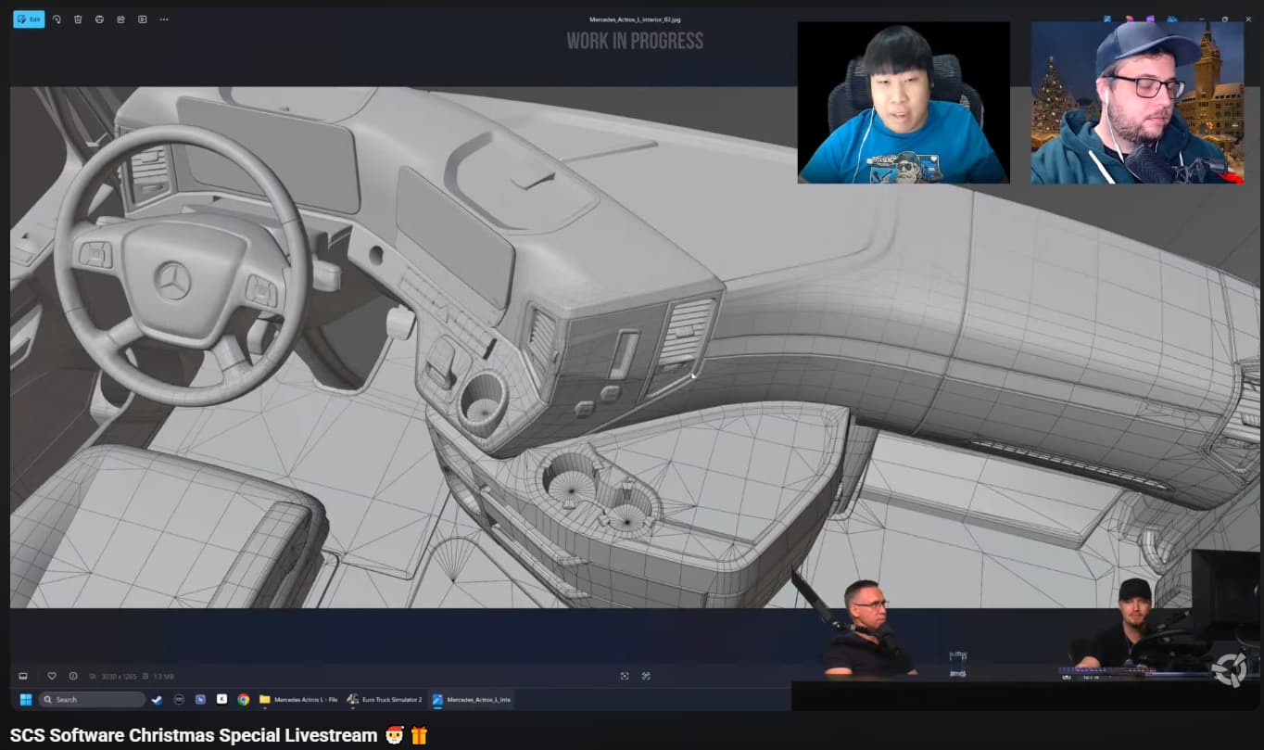Image resolution: width=1264 pixels, height=750 pixels.
Task: Click the blue Edit button
Action: click(x=29, y=19)
